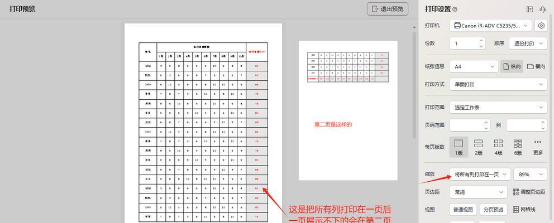Viewport: 554px width, 223px height.
Task: Select 1版 pages-per-sheet layout
Action: click(x=459, y=147)
